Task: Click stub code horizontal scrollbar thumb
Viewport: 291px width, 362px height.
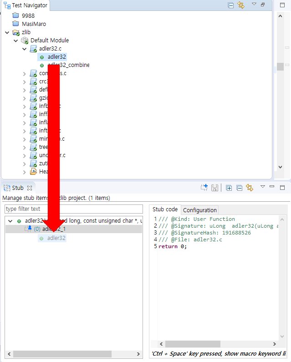Action: [x=193, y=344]
